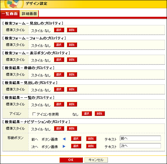
Task: Click the blue right arrow button image
Action: coord(64,146)
